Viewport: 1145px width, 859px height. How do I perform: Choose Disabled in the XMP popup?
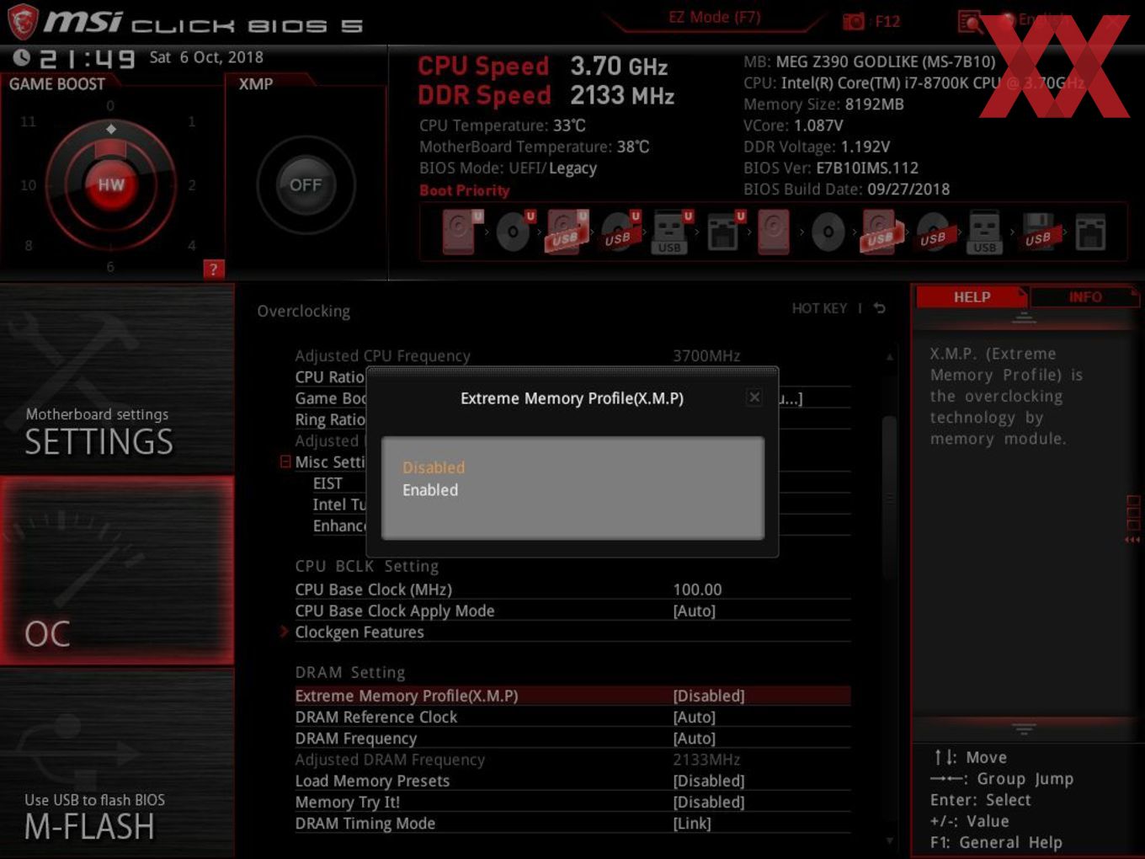(434, 467)
